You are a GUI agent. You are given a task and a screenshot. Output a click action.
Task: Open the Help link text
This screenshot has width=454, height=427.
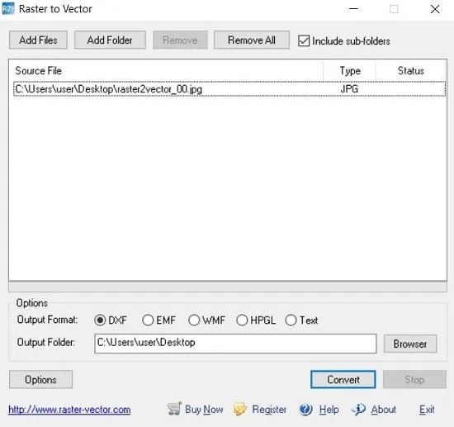[329, 410]
